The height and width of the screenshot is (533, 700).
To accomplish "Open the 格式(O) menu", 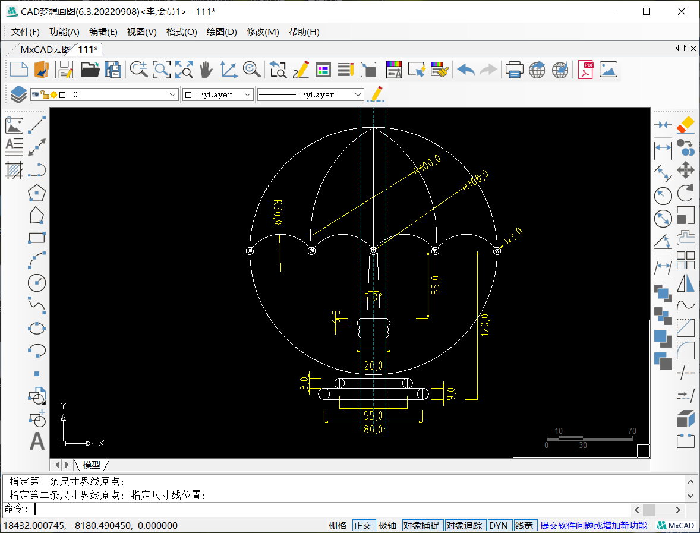I will [182, 31].
